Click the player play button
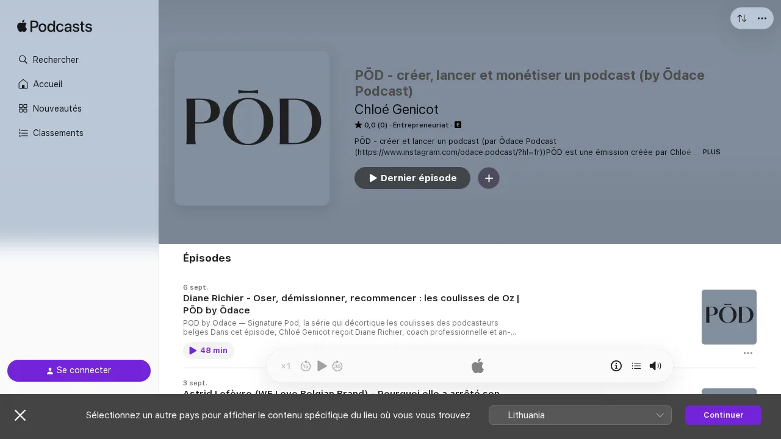Screen dimensions: 781x439 pyautogui.click(x=322, y=366)
